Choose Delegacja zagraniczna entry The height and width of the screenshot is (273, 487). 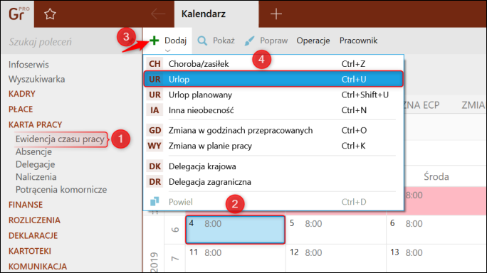click(273, 182)
